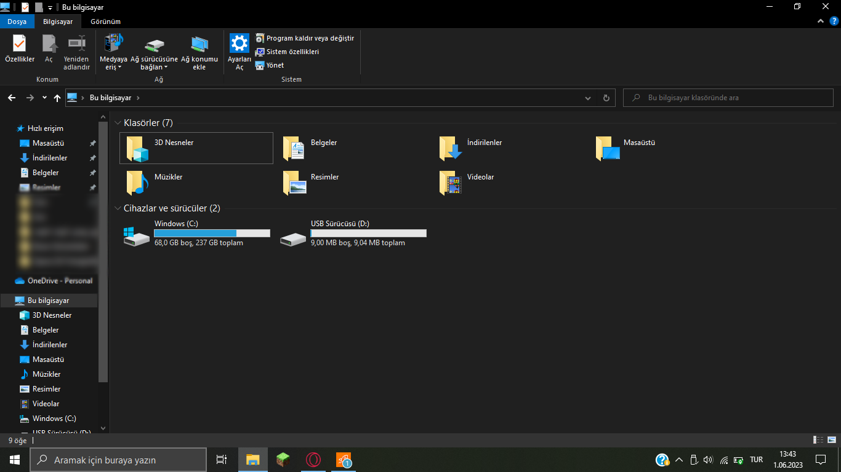The height and width of the screenshot is (472, 841).
Task: Launch Ayarları Aç gear in the ribbon
Action: (x=239, y=52)
